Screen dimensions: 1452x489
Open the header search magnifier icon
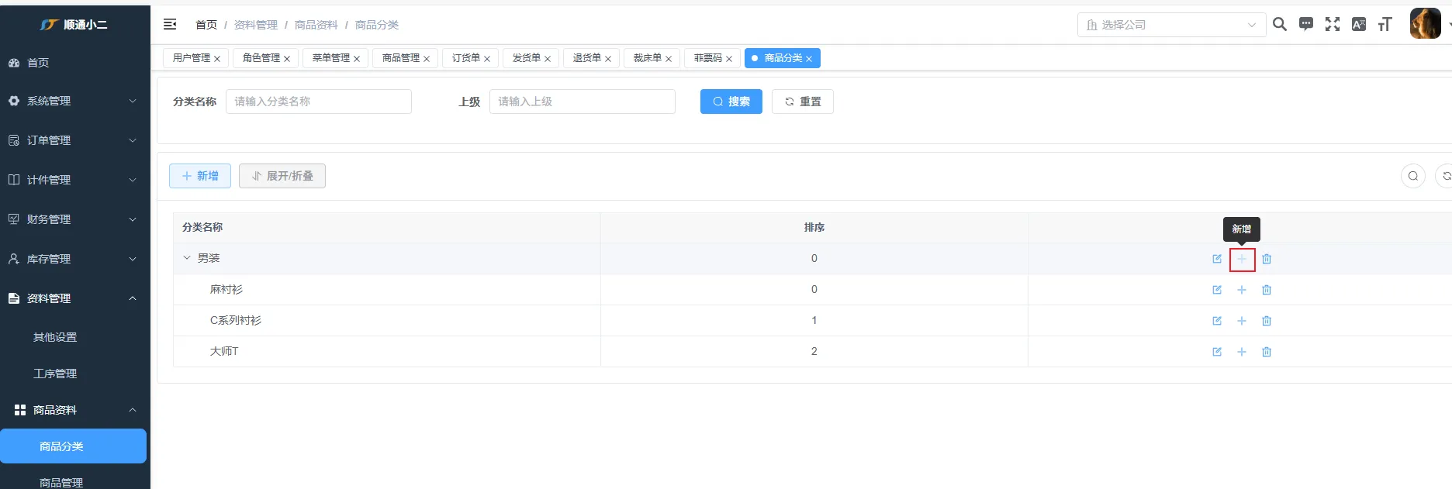tap(1280, 25)
